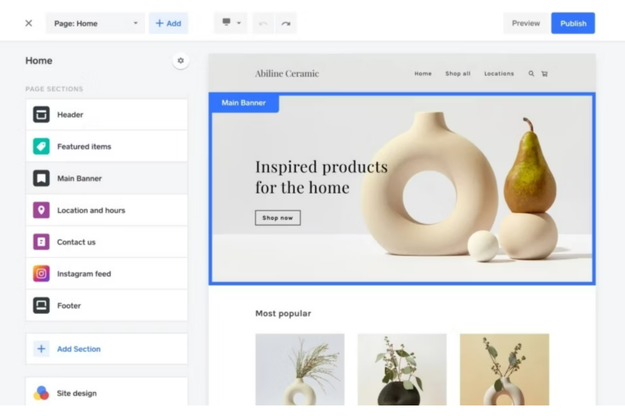The width and height of the screenshot is (625, 416).
Task: Select Locations in the site navigation
Action: click(x=499, y=73)
